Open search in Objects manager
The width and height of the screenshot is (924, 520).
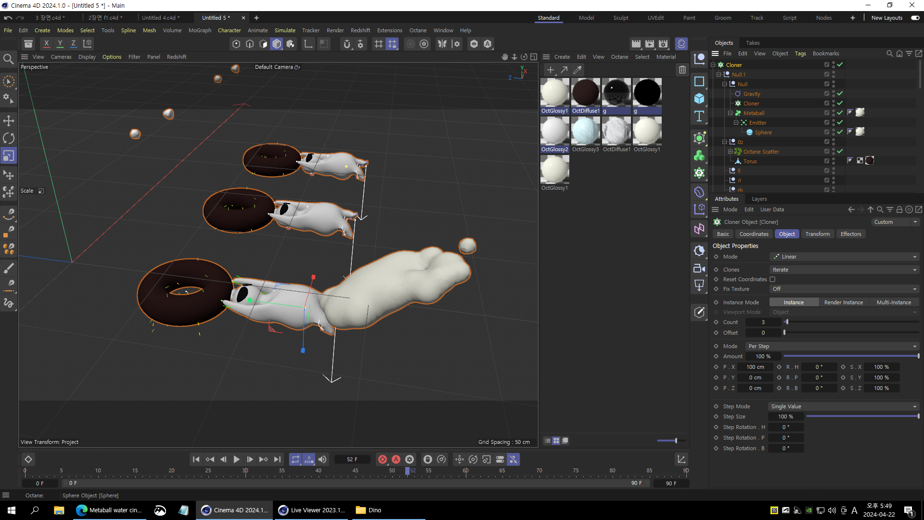coord(889,53)
